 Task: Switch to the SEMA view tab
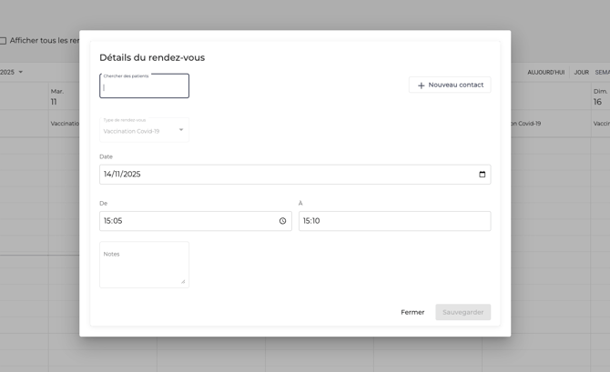point(602,72)
